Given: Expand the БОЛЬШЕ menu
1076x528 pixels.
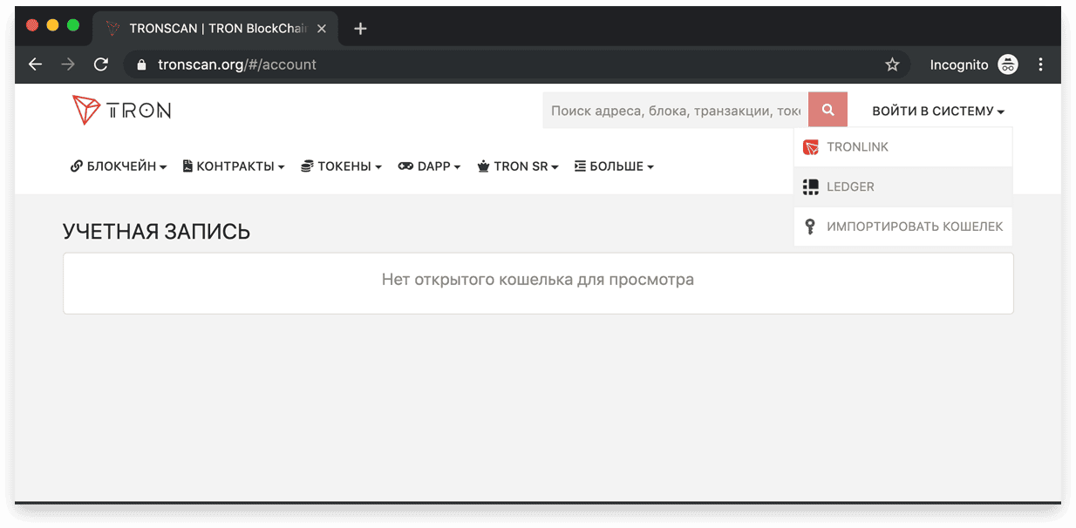Looking at the screenshot, I should 614,166.
